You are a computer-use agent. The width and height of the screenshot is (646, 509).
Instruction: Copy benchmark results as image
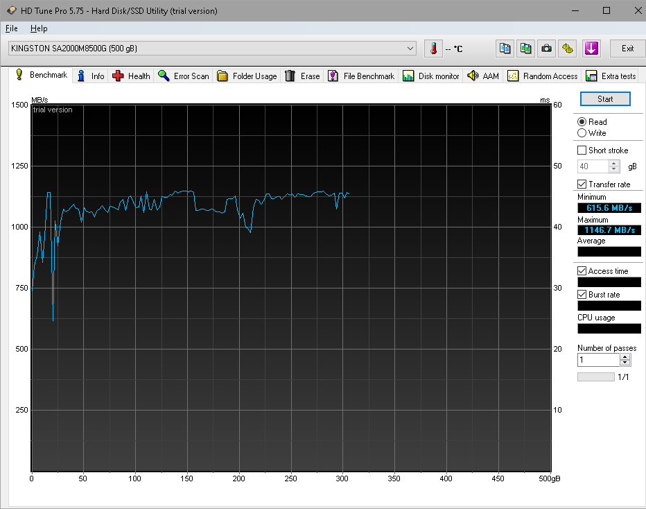[525, 49]
